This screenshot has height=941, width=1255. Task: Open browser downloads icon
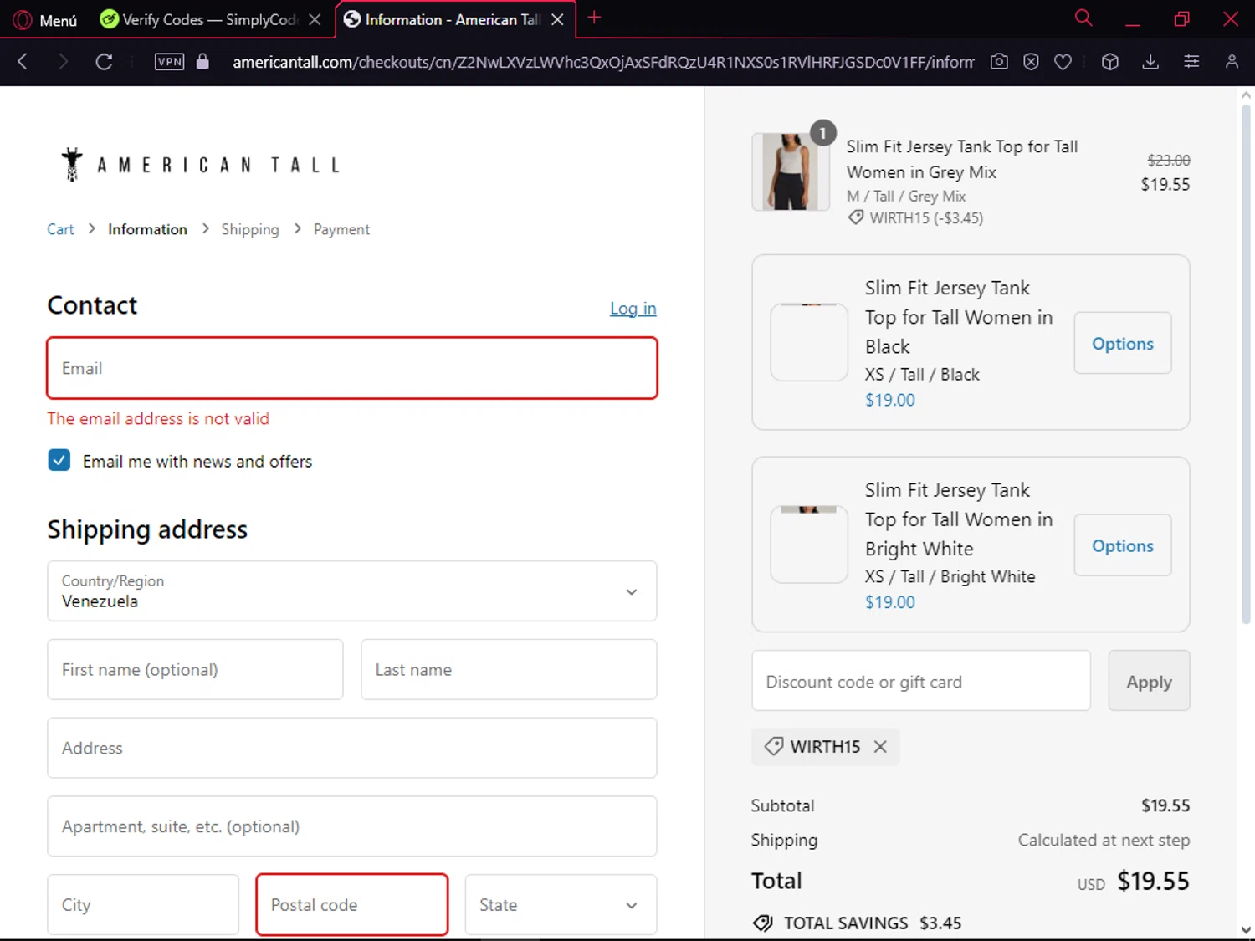click(1150, 61)
